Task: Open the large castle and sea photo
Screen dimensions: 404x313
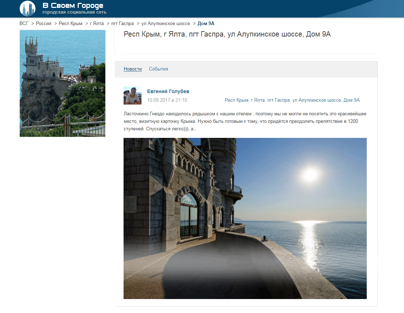Action: [245, 218]
